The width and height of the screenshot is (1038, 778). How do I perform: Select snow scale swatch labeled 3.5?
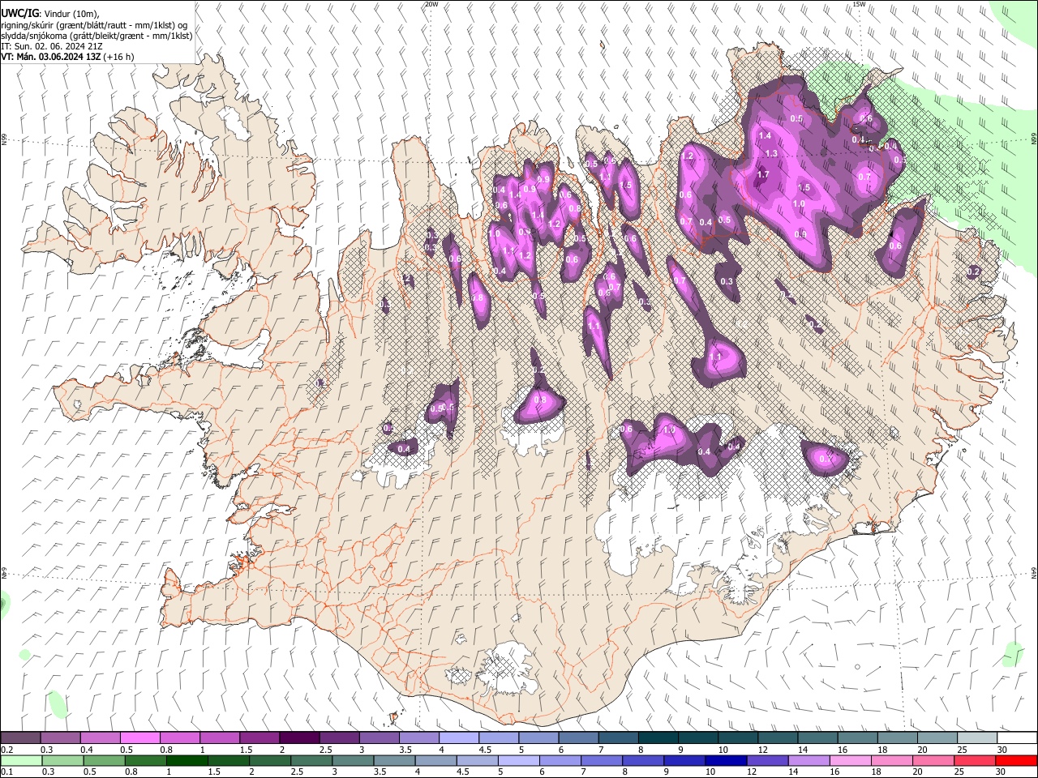[419, 737]
